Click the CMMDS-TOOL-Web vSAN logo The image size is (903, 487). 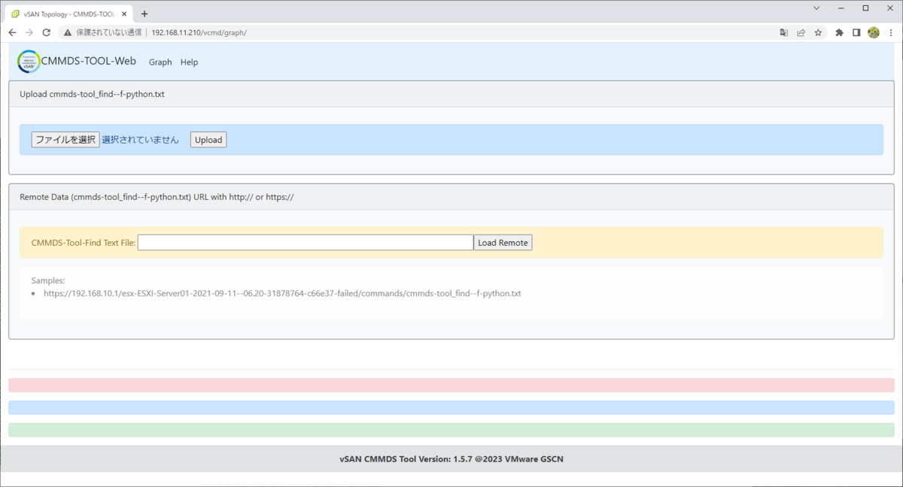pos(29,62)
